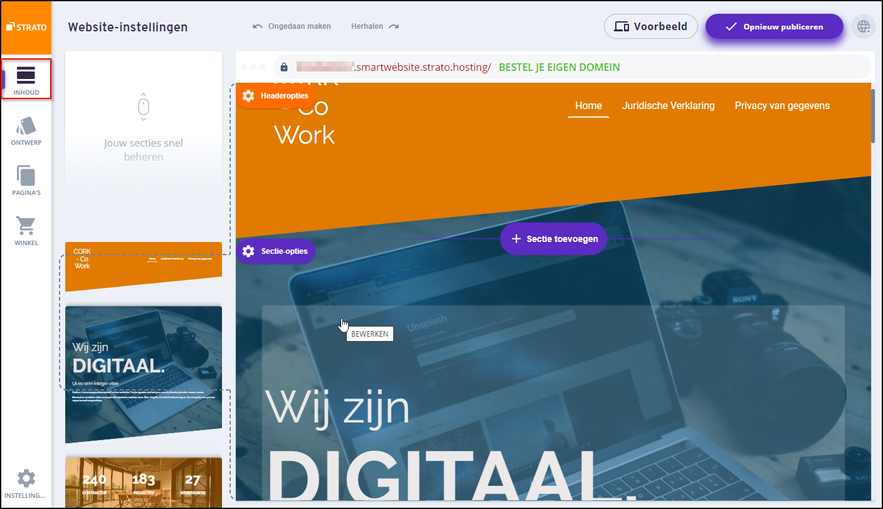Open the PAGINA'S panel

26,180
